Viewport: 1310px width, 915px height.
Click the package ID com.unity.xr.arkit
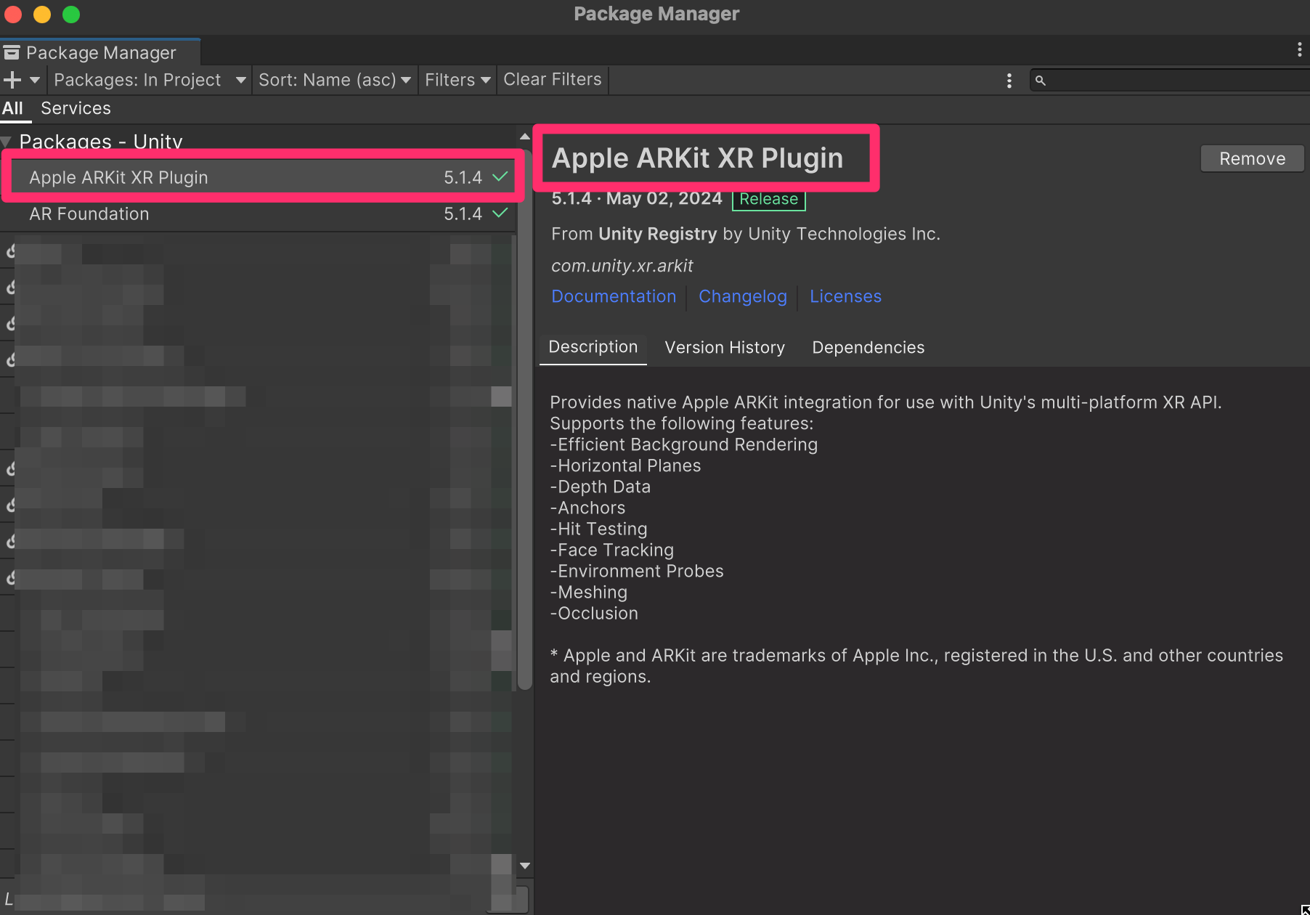coord(622,266)
